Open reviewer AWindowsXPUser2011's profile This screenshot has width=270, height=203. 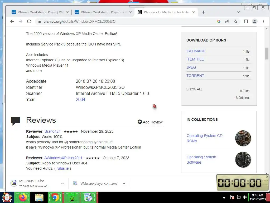[x=63, y=158]
